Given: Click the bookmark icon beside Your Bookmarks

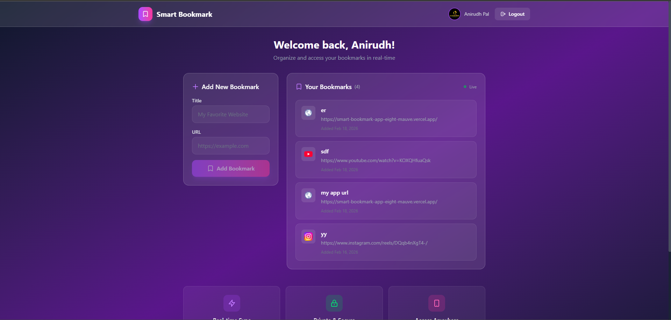Looking at the screenshot, I should point(299,87).
